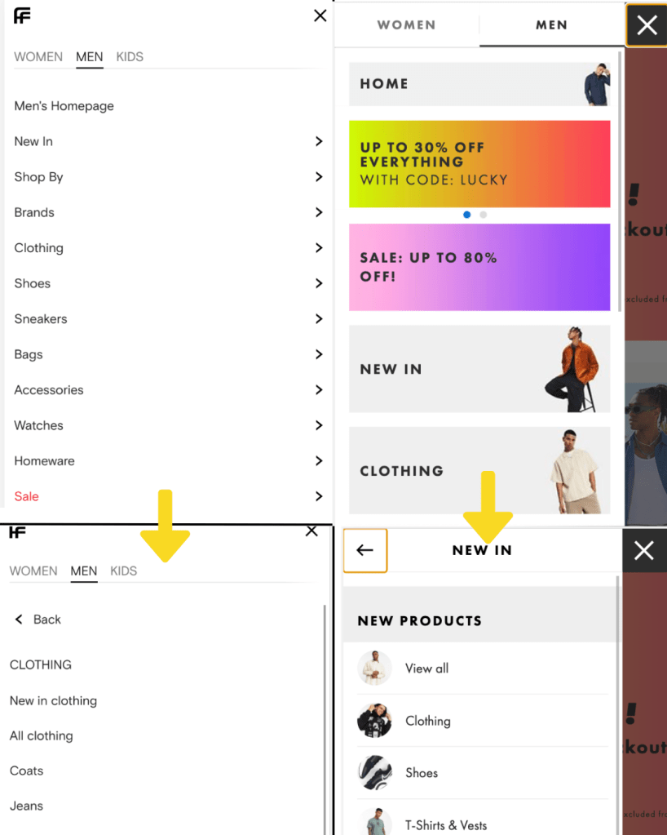Click the round Shoes thumbnail icon
Image resolution: width=667 pixels, height=835 pixels.
[374, 773]
